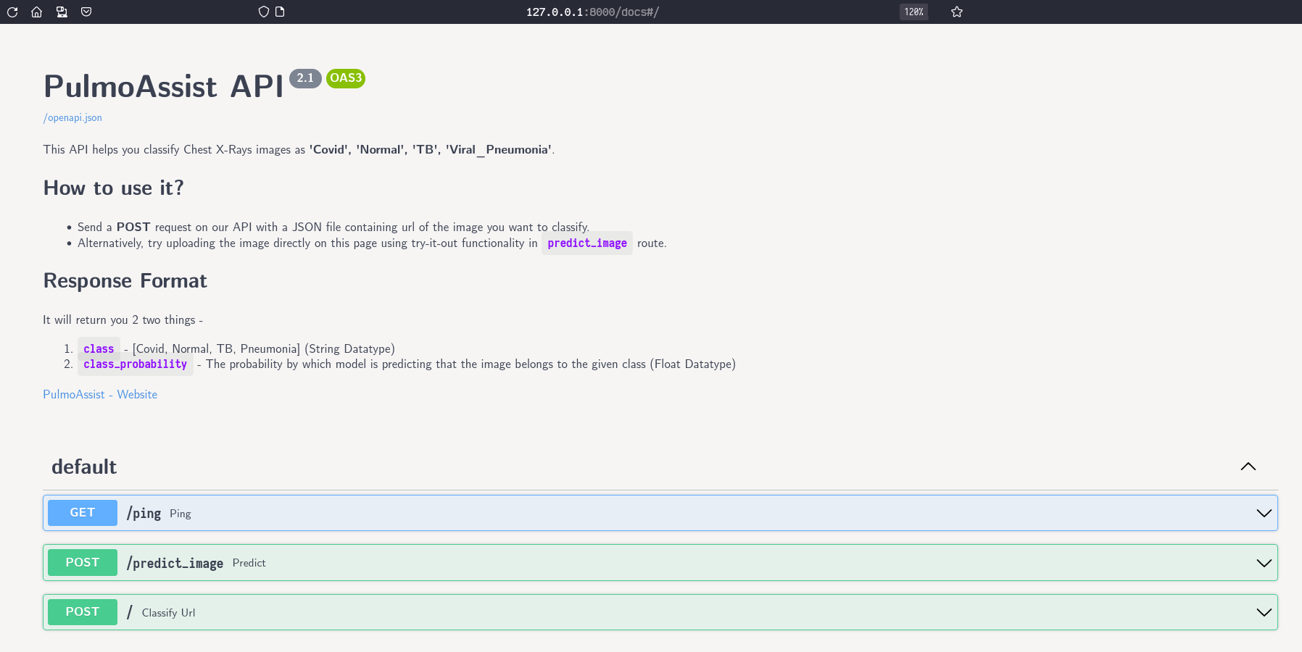The width and height of the screenshot is (1302, 652).
Task: Click the default section heading
Action: click(84, 467)
